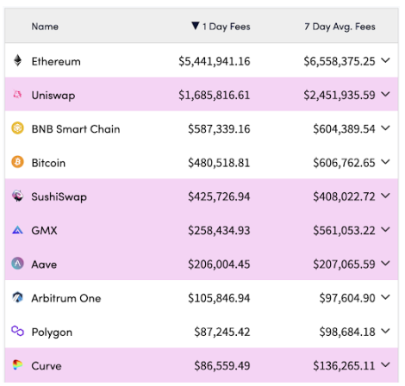Select the $258,434.93 fee value
The width and height of the screenshot is (405, 386).
219,231
